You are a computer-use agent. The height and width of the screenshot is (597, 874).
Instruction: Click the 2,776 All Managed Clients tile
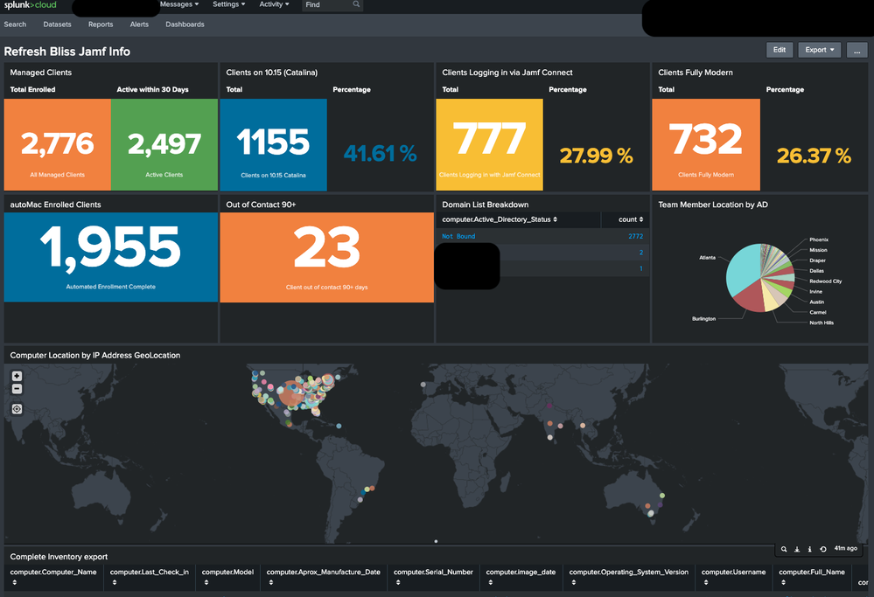pyautogui.click(x=58, y=145)
